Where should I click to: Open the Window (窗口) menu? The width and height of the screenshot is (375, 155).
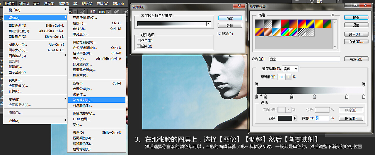102,4
